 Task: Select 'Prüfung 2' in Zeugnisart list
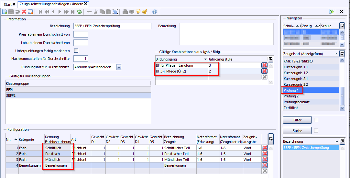(x=291, y=96)
